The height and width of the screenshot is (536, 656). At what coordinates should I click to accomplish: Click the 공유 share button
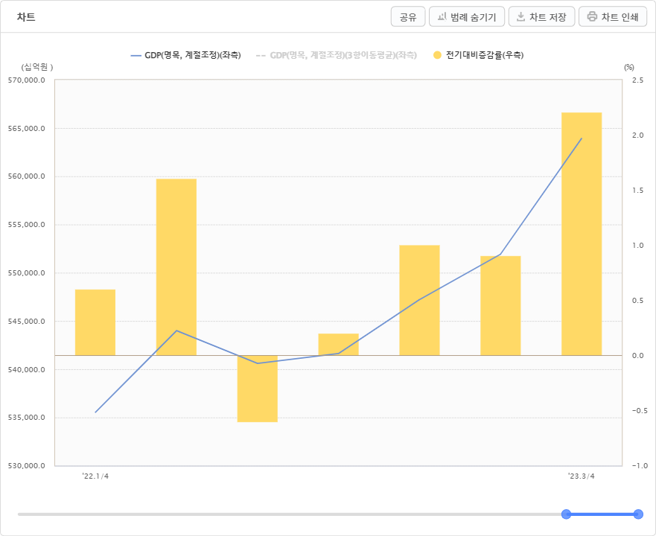point(408,16)
